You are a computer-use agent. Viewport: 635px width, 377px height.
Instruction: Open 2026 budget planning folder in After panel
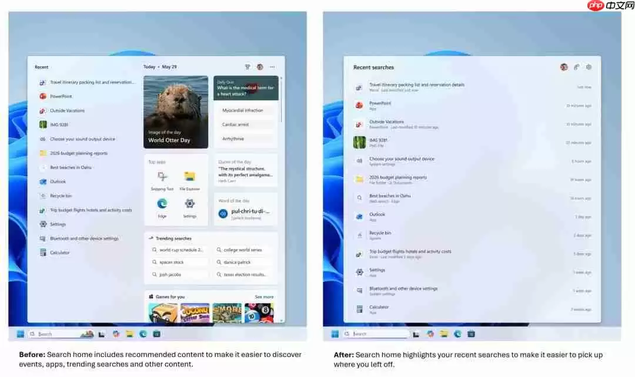[472, 180]
